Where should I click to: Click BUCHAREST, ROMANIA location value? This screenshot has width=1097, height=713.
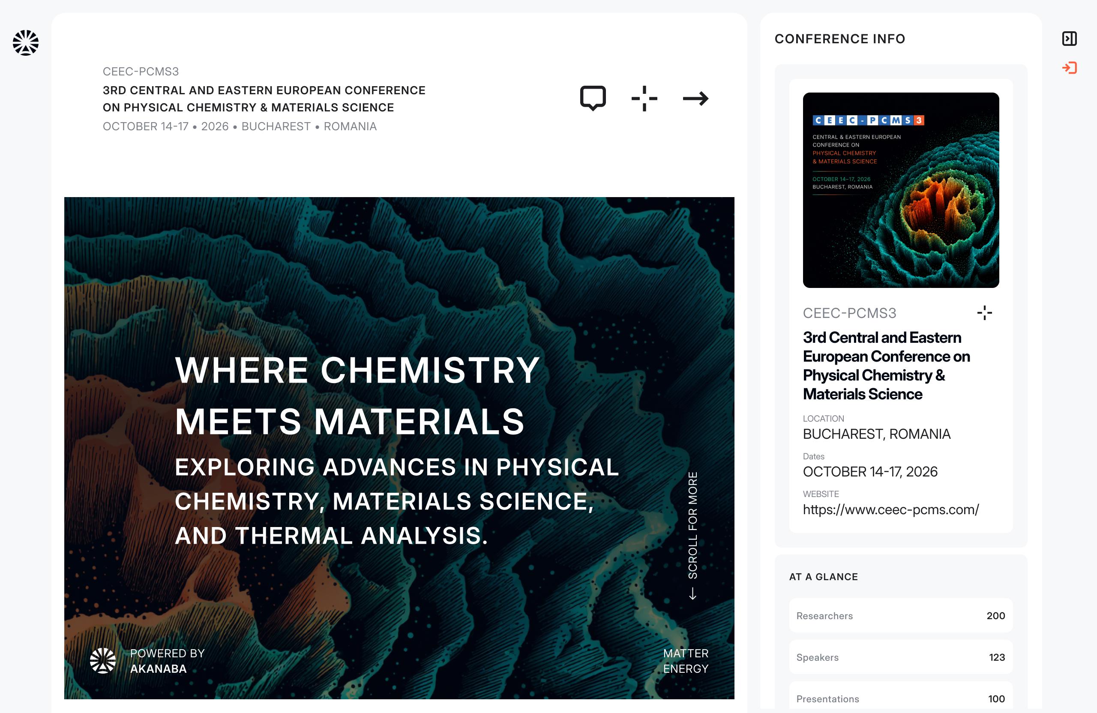(876, 434)
